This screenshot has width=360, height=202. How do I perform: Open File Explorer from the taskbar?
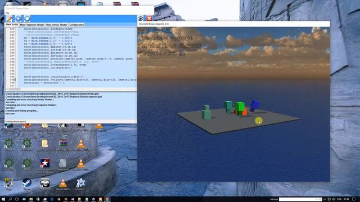pos(31,199)
